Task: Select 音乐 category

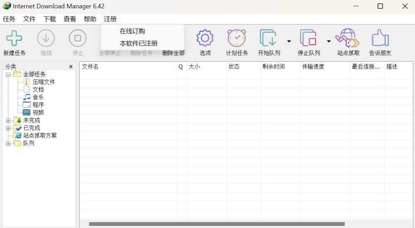Action: coord(38,97)
